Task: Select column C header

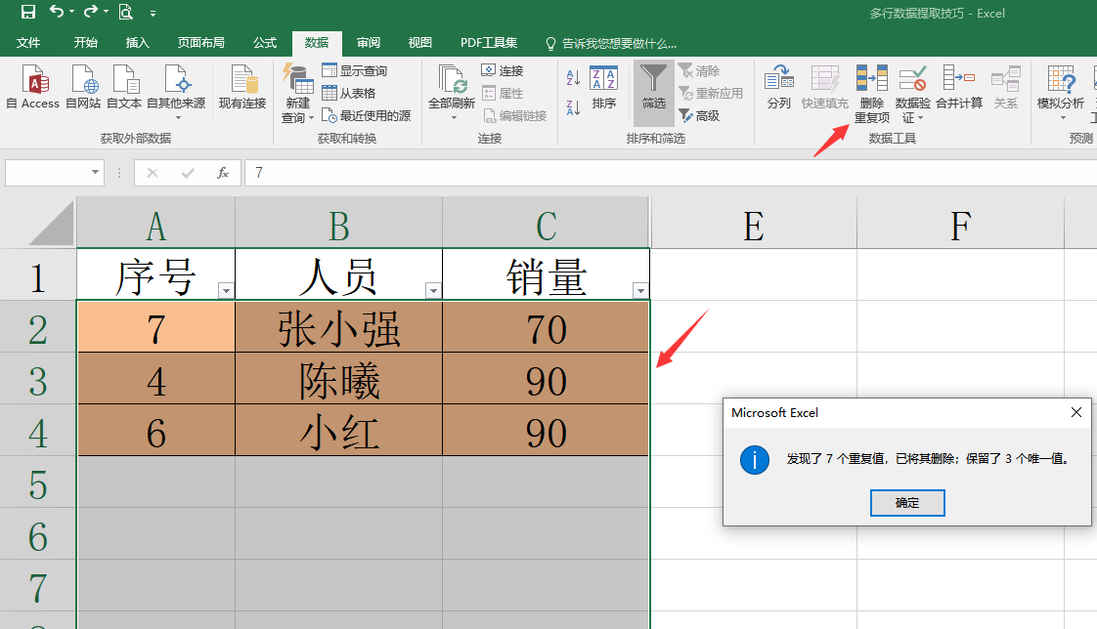Action: click(547, 223)
